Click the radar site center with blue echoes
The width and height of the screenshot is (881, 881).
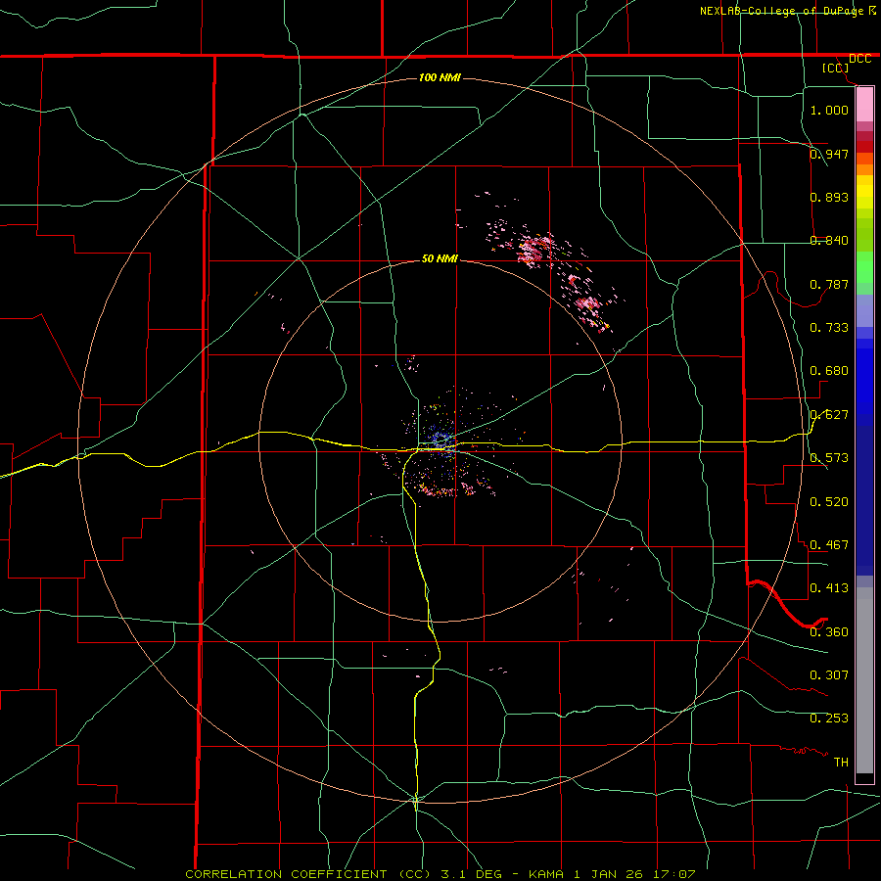(441, 440)
